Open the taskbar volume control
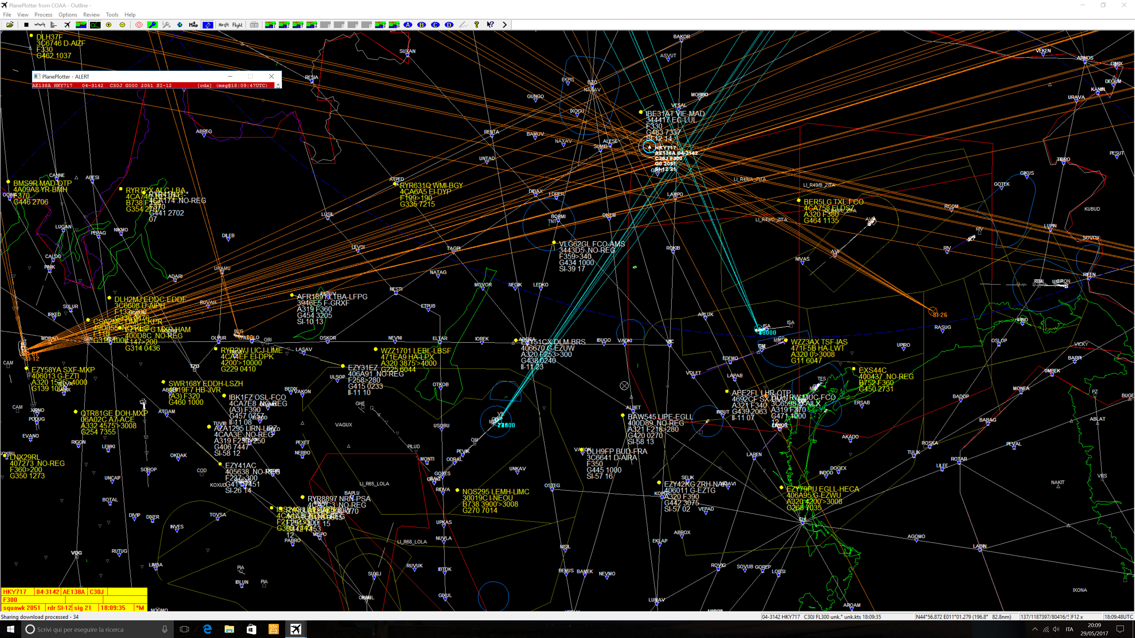 tap(1056, 629)
